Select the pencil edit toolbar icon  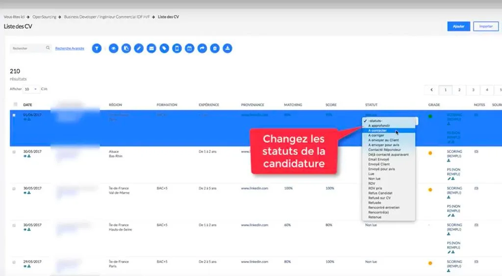coord(139,49)
